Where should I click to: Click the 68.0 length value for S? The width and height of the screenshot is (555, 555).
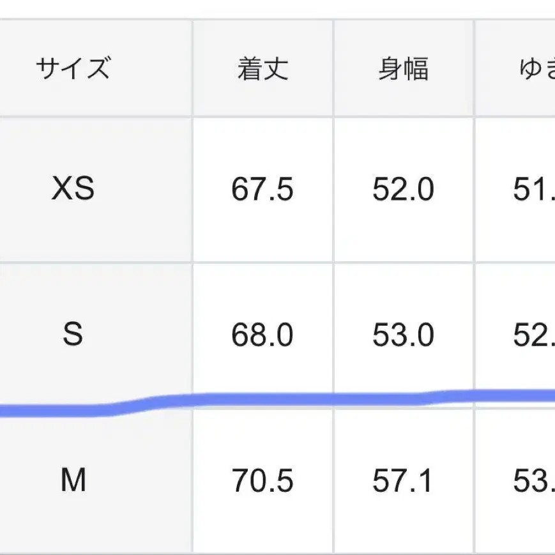tap(262, 335)
